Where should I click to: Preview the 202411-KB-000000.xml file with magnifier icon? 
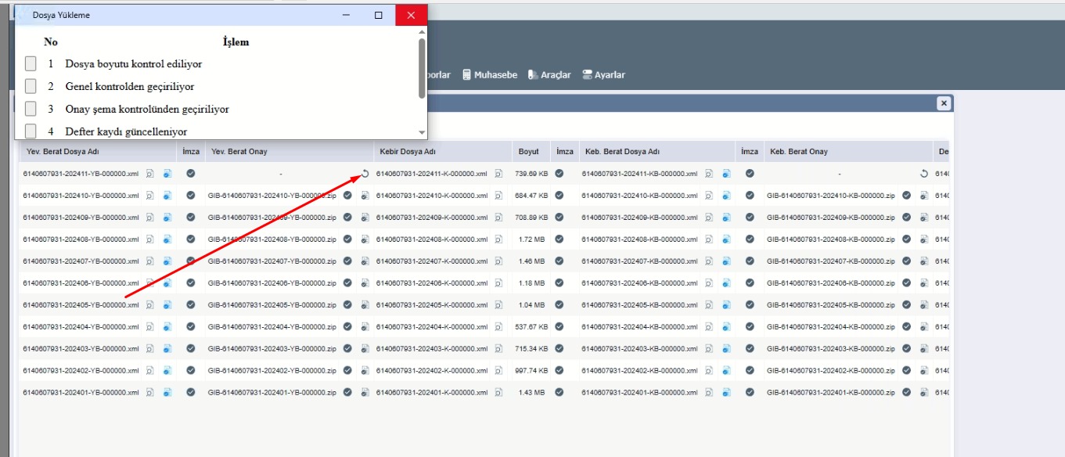click(709, 174)
